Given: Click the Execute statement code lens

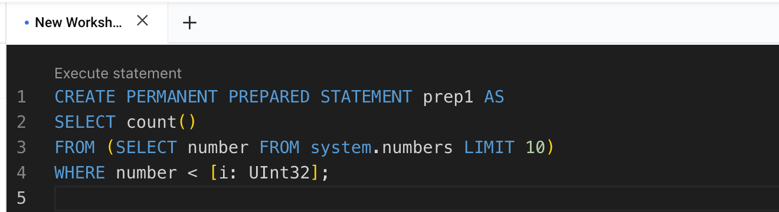Looking at the screenshot, I should pyautogui.click(x=118, y=74).
